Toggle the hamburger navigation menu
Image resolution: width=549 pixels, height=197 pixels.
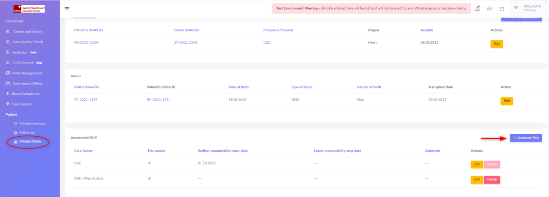tap(67, 9)
